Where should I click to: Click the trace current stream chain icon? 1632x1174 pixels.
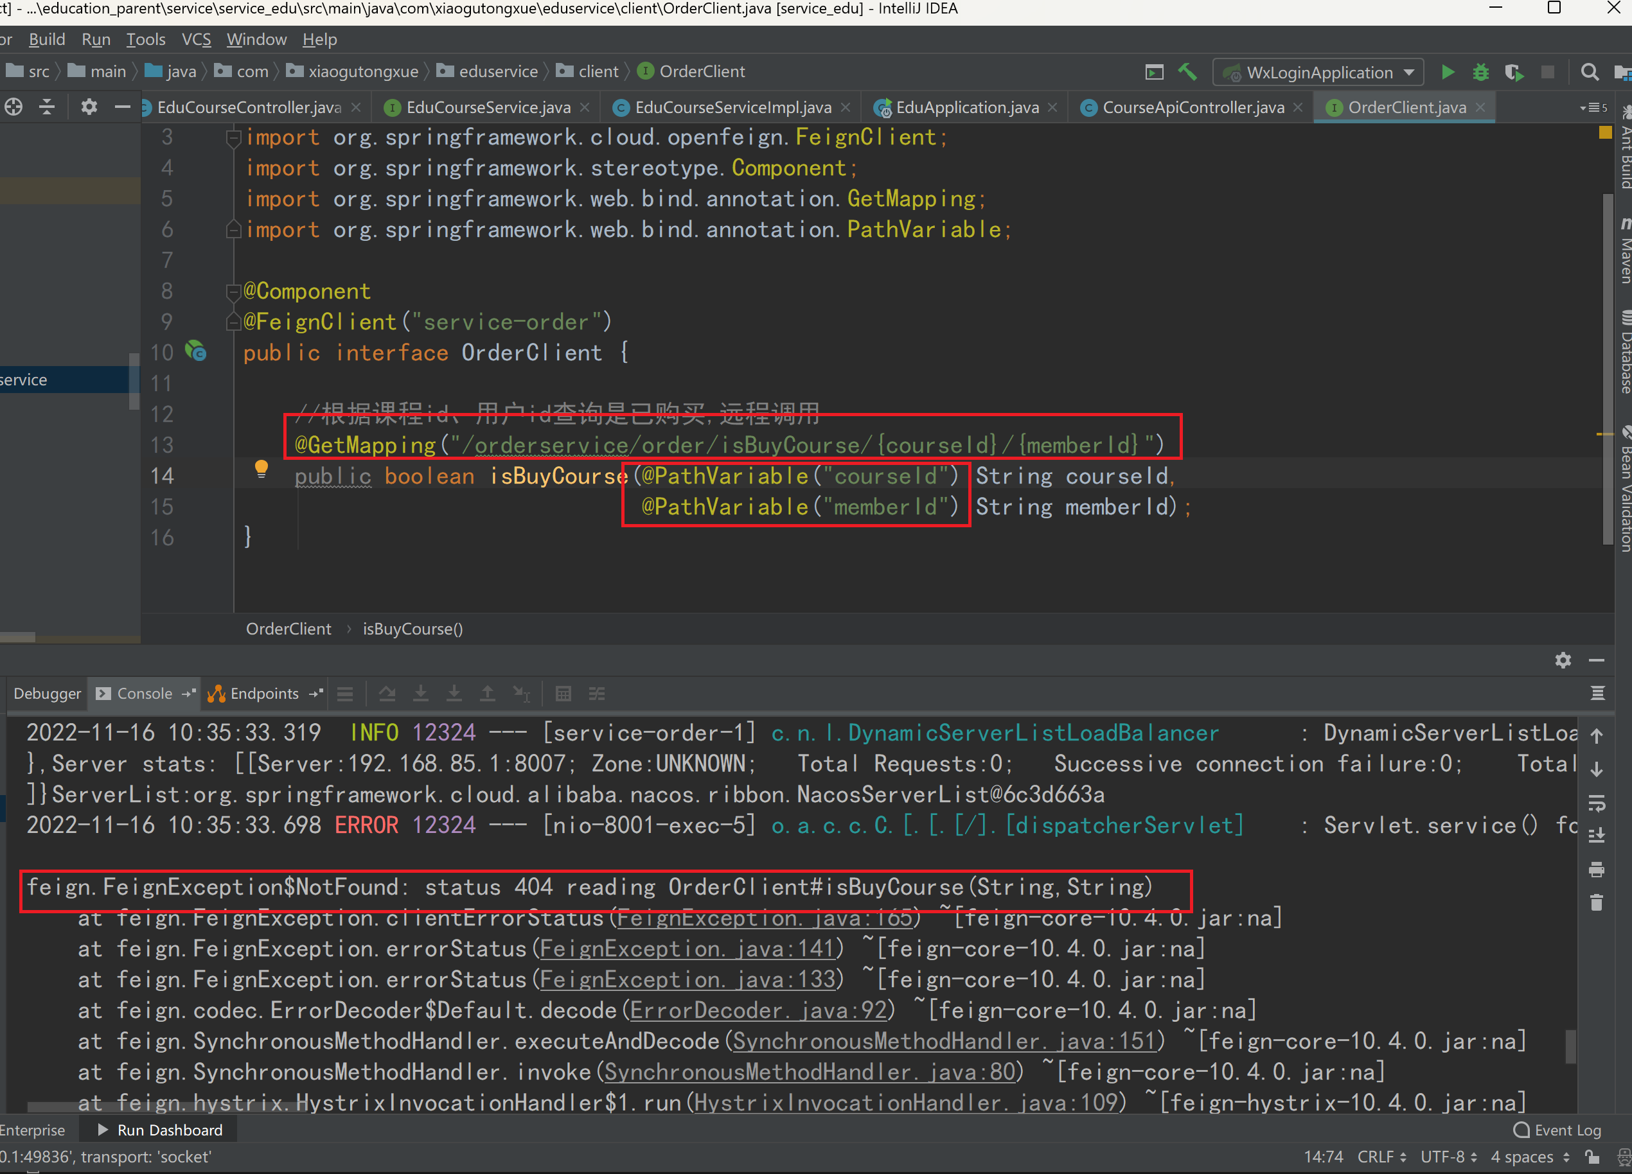click(596, 694)
